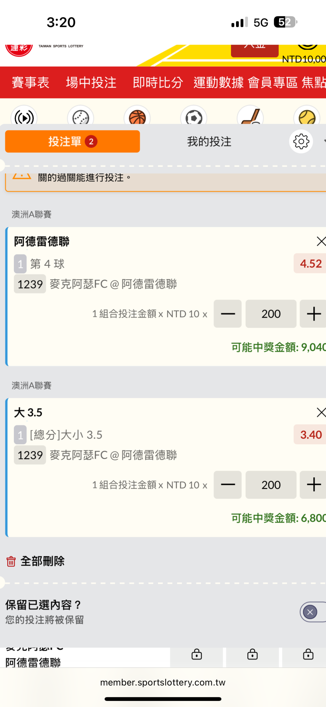326x707 pixels.
Task: Open the live streaming sports icon
Action: (x=24, y=117)
